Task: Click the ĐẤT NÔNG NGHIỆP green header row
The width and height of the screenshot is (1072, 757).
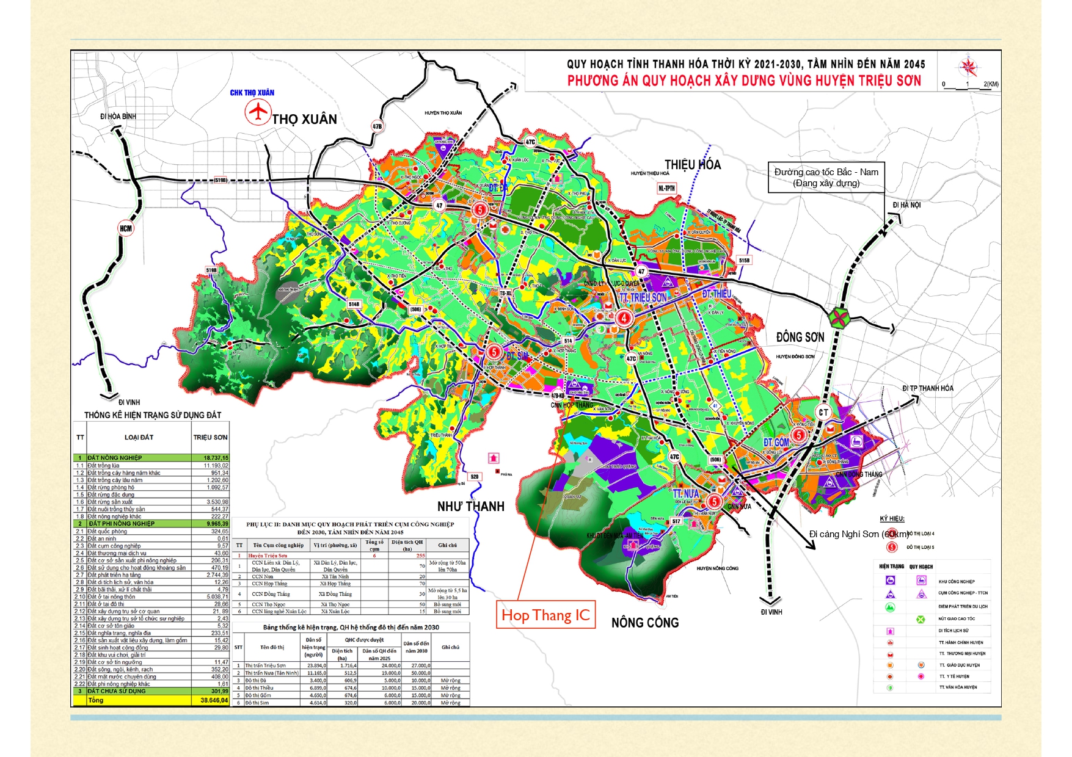Action: 151,457
